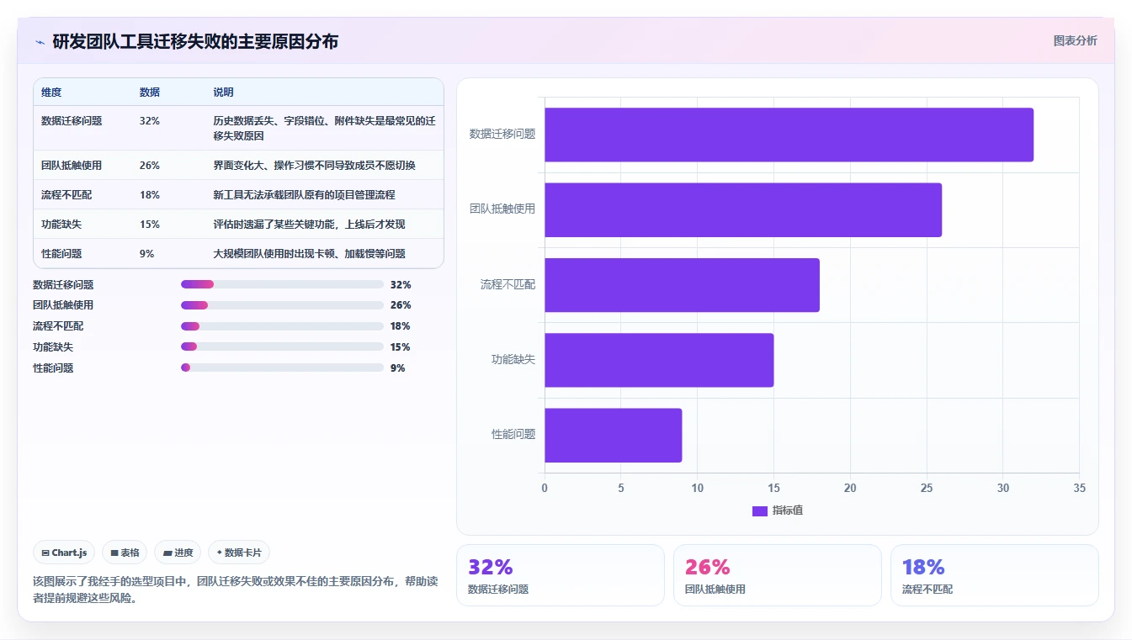This screenshot has height=640, width=1132.
Task: Click the 流程不匹配 y-axis label in the chart
Action: 508,284
